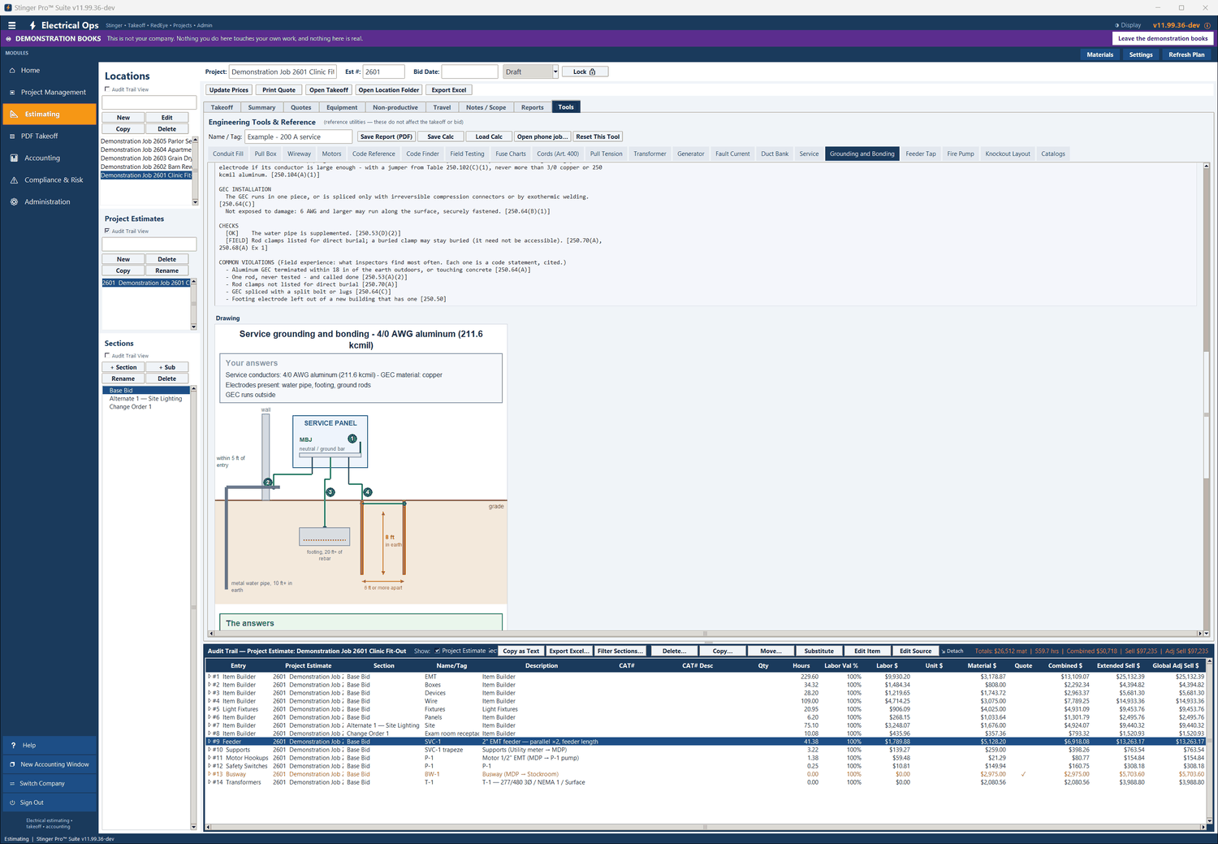The height and width of the screenshot is (844, 1218).
Task: Click the PDF Takeoff icon
Action: (13, 136)
